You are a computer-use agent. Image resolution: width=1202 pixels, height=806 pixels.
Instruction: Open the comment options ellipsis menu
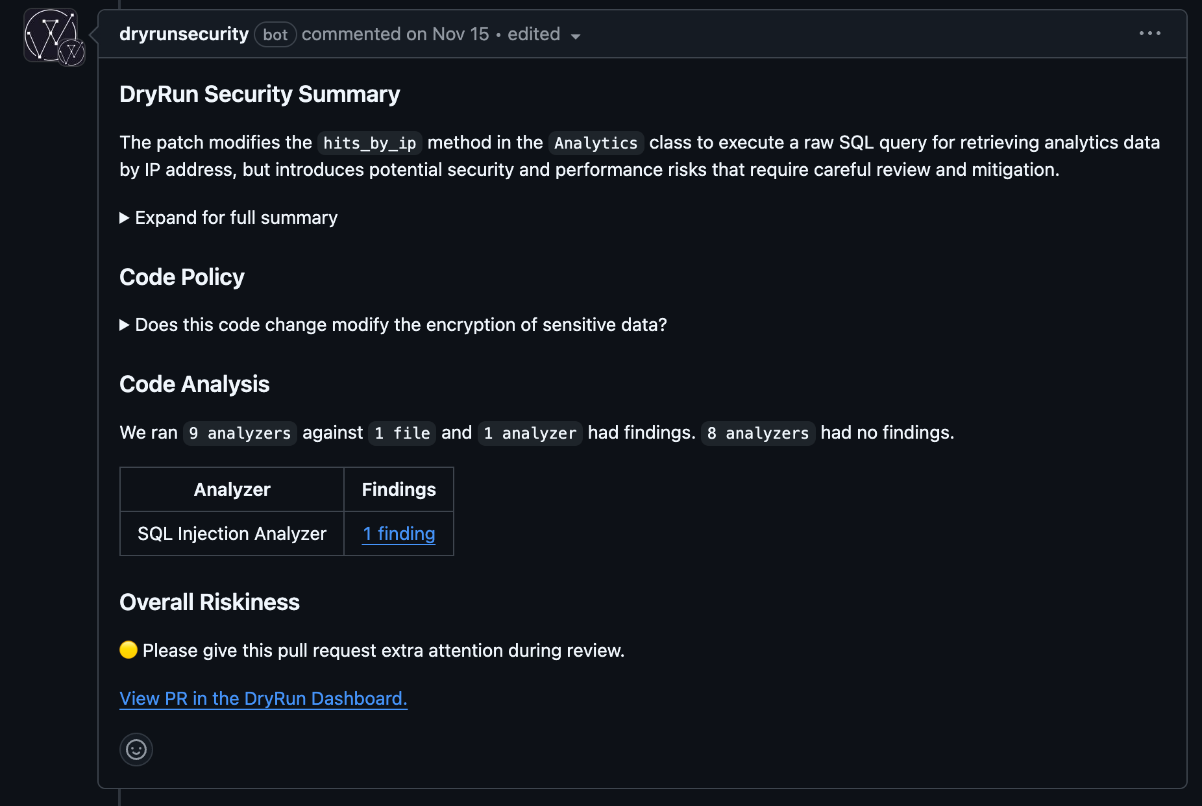(x=1149, y=33)
